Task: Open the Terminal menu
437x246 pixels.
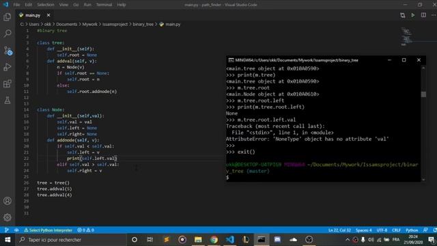Action: coord(104,5)
